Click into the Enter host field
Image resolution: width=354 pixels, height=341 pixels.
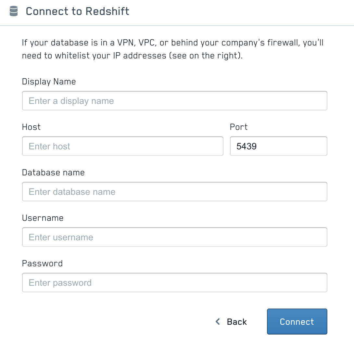[x=122, y=146]
